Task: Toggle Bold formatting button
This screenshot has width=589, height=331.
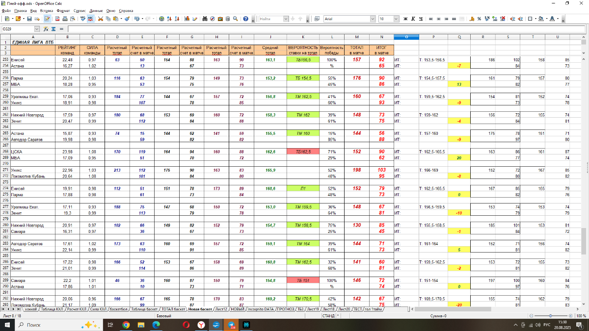Action: pos(405,19)
